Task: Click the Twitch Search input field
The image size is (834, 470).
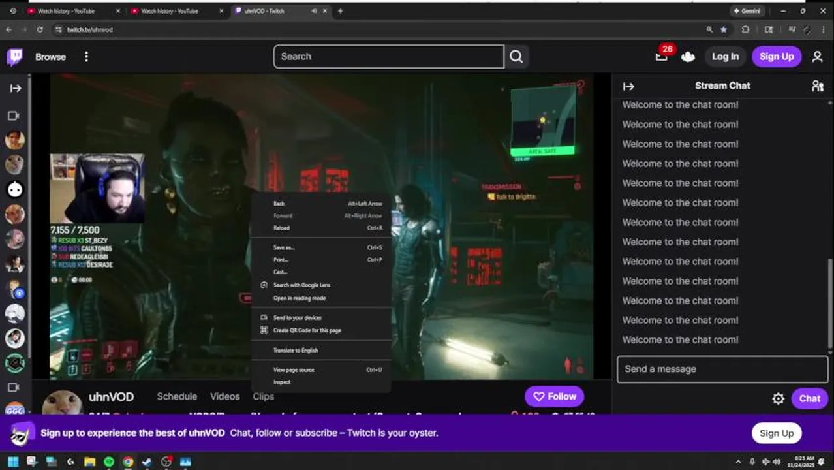Action: (389, 57)
